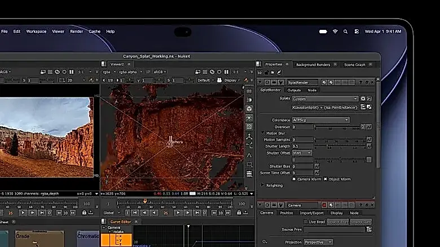Click the Grade node in the node graph

(39, 239)
